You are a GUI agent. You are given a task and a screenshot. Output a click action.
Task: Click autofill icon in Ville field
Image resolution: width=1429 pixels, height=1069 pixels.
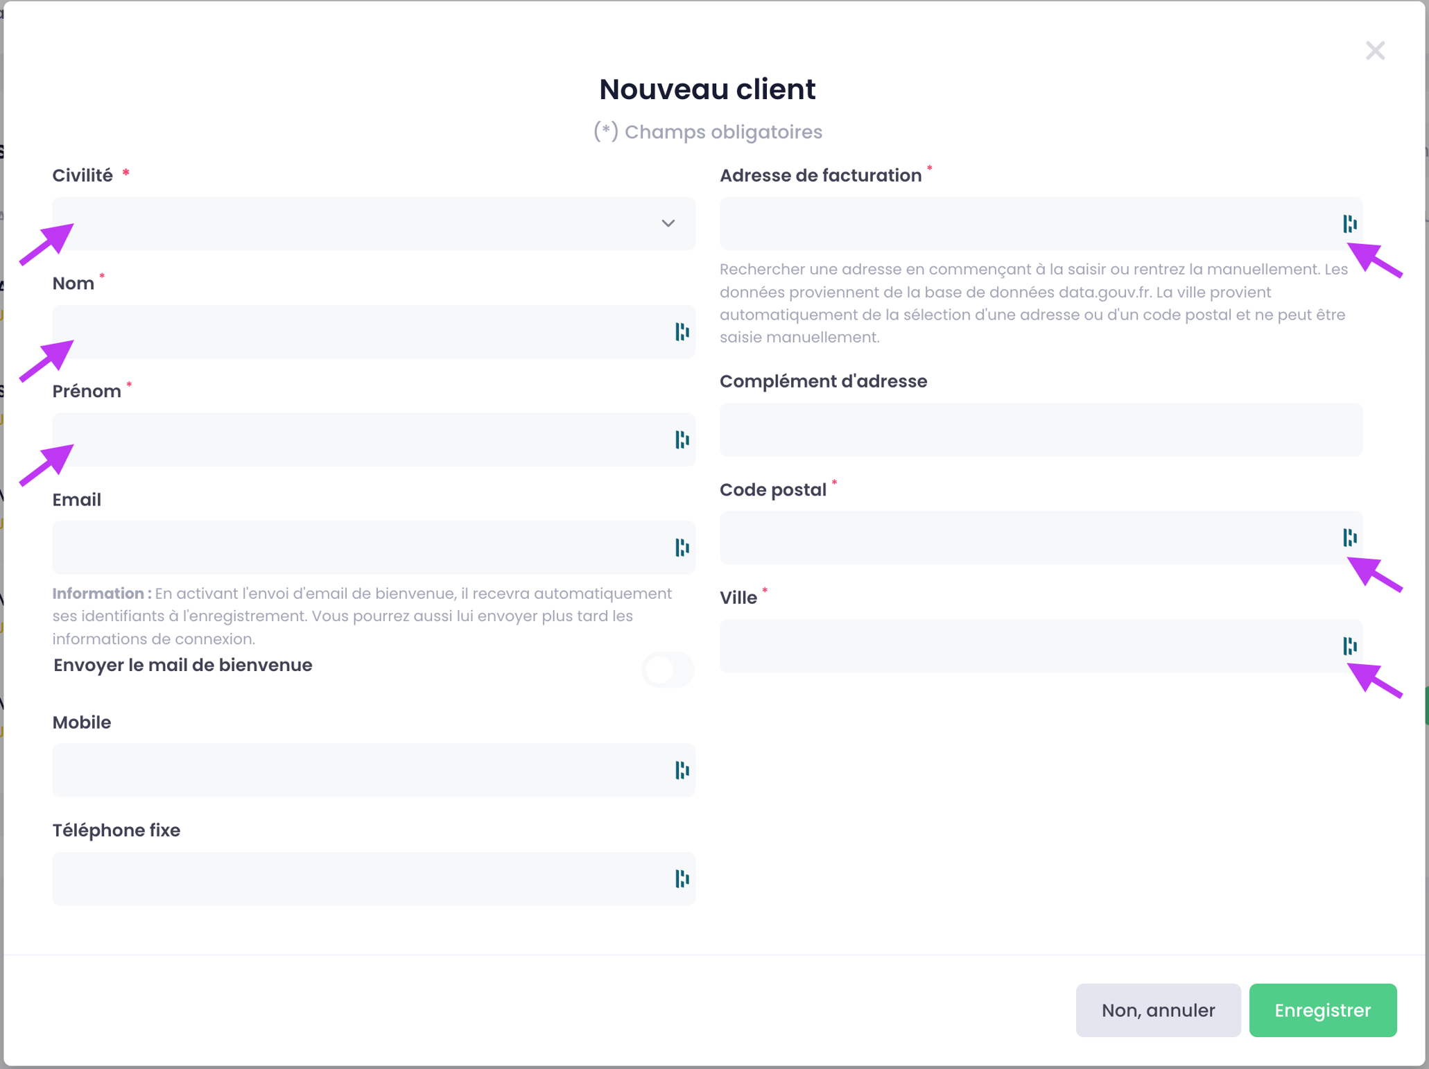pyautogui.click(x=1349, y=646)
